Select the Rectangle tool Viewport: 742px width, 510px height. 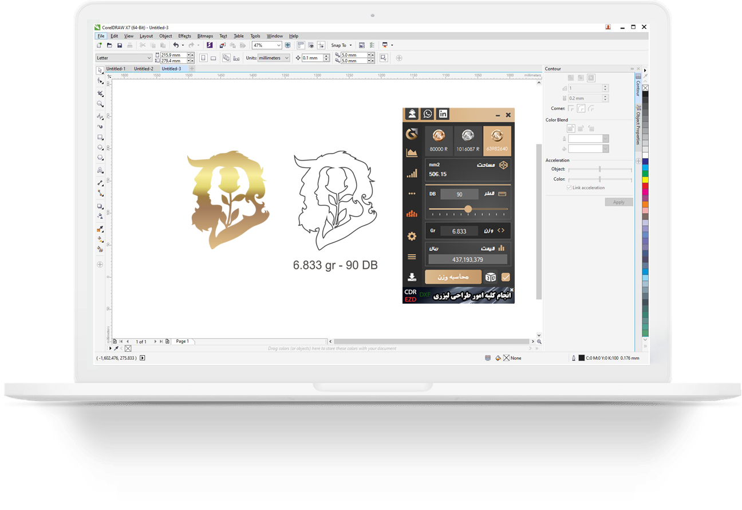click(x=100, y=137)
